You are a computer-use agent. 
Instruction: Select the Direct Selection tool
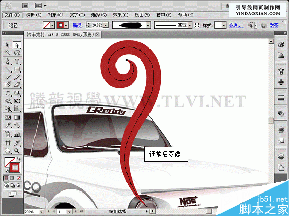[17, 45]
